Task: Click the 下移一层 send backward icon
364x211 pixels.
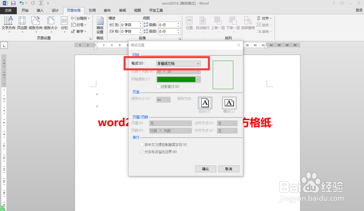Action: [233, 24]
